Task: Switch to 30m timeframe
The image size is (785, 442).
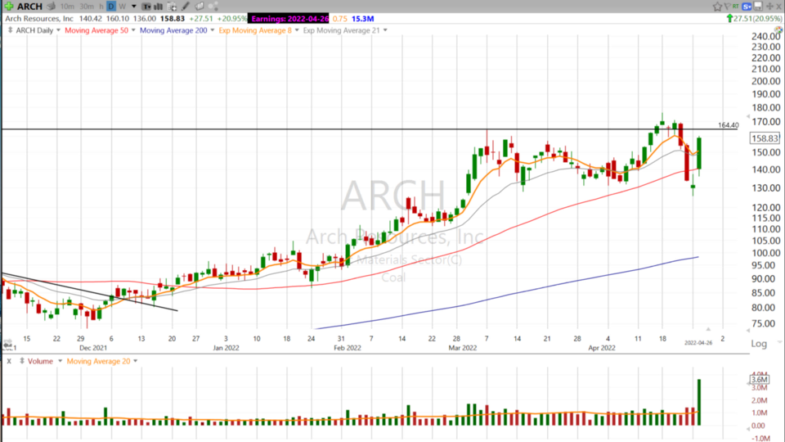Action: click(87, 7)
